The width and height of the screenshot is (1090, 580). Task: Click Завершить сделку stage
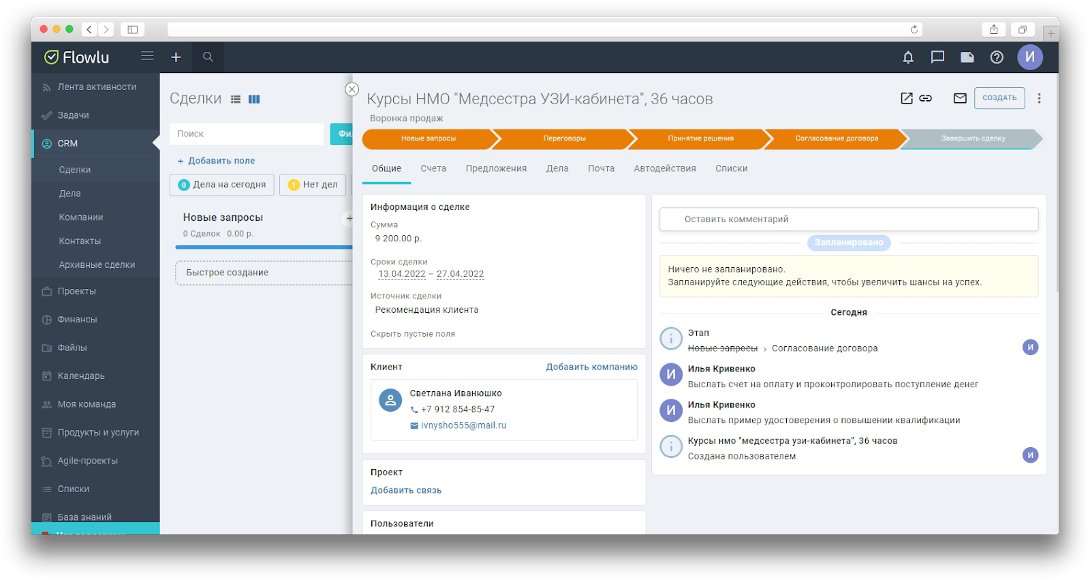coord(973,138)
